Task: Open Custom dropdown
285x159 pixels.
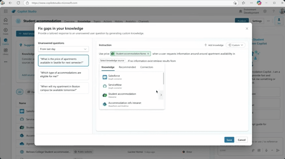Action: coord(235,45)
